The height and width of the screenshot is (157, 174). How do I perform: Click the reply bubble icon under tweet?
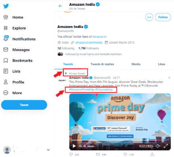pos(71,154)
